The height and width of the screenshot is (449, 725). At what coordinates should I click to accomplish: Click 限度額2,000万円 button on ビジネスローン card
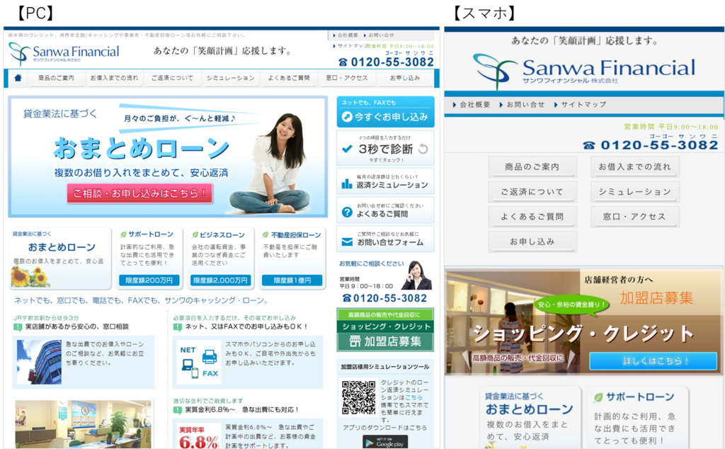coord(221,280)
